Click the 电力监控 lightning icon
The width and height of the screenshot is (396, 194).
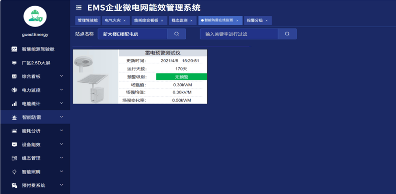pyautogui.click(x=14, y=90)
